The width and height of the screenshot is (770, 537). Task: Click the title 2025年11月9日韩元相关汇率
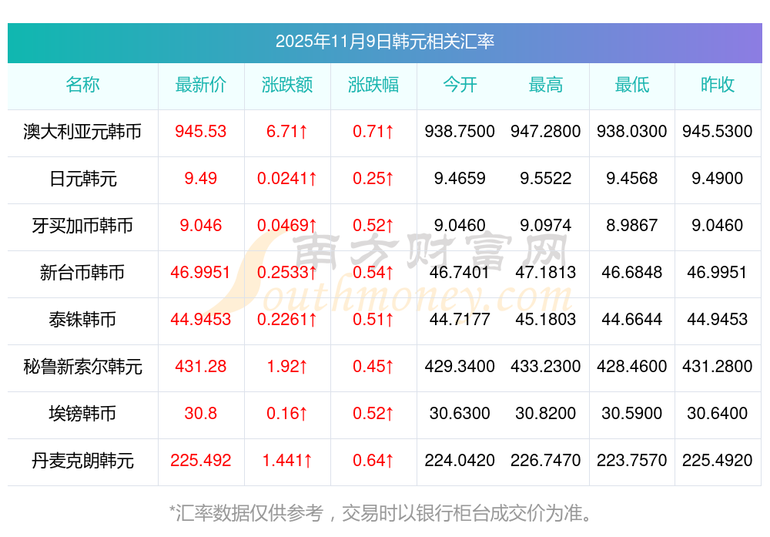tap(384, 42)
